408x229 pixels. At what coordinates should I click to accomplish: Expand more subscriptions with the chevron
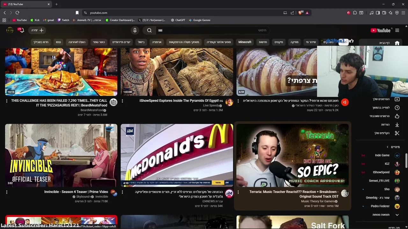tap(397, 215)
